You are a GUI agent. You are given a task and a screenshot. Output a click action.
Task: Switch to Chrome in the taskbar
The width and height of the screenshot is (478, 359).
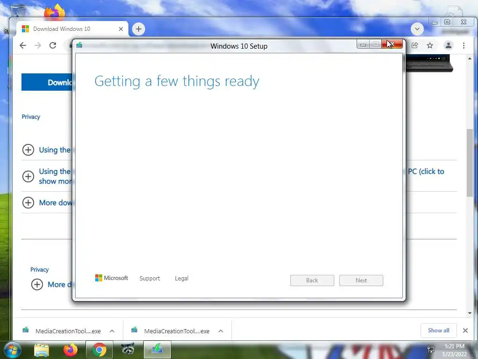(99, 350)
